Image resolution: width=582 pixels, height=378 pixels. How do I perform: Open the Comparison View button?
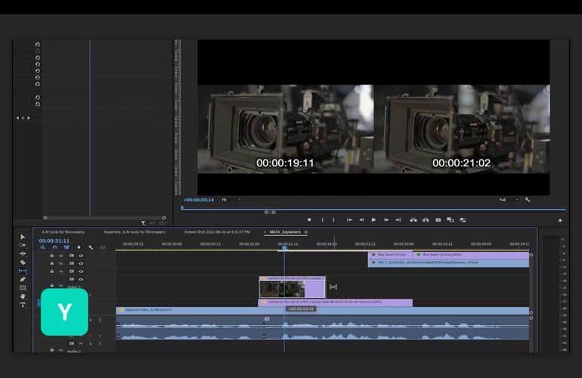click(450, 220)
